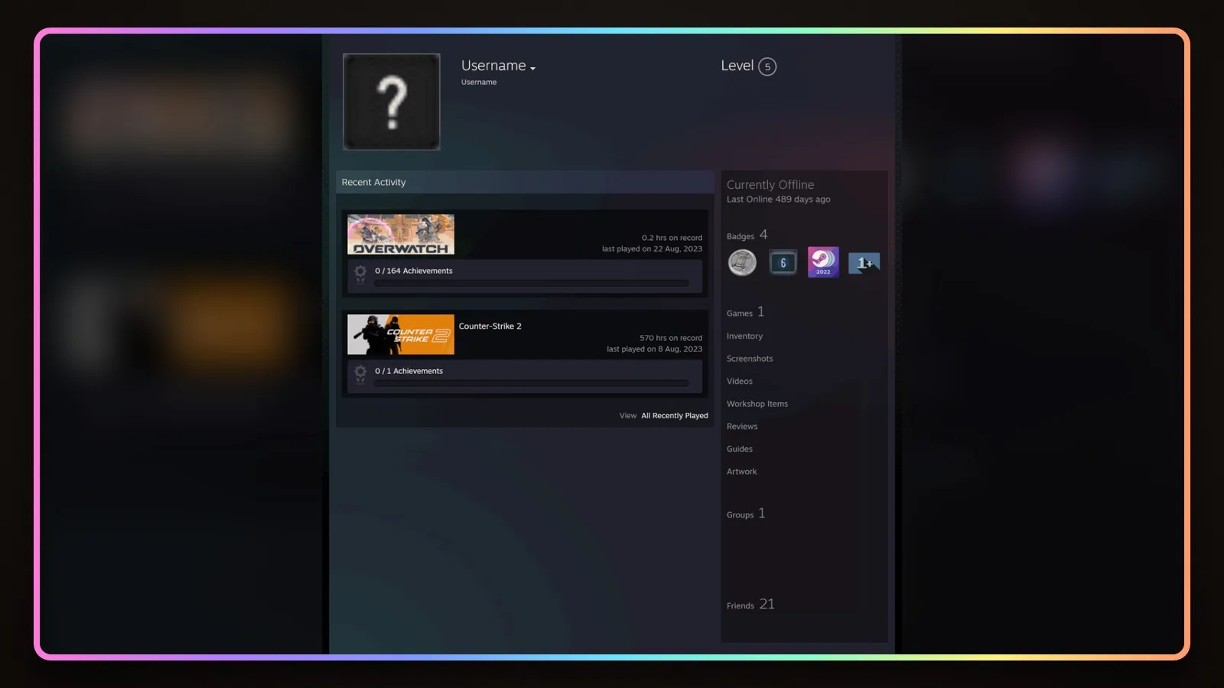This screenshot has height=688, width=1224.
Task: Open the Overwatch game thumbnail
Action: pos(401,235)
